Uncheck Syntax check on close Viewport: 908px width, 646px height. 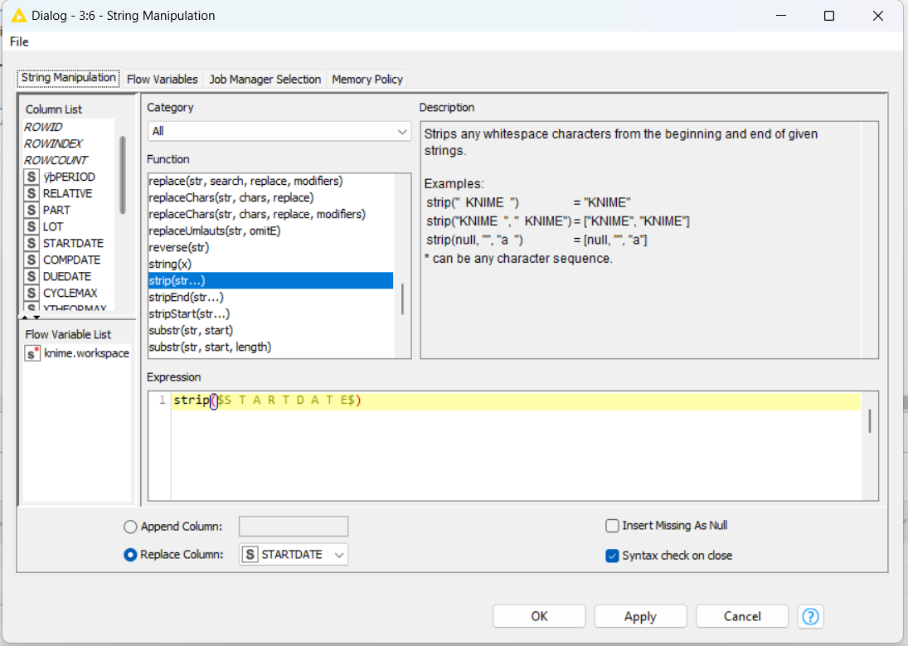612,556
